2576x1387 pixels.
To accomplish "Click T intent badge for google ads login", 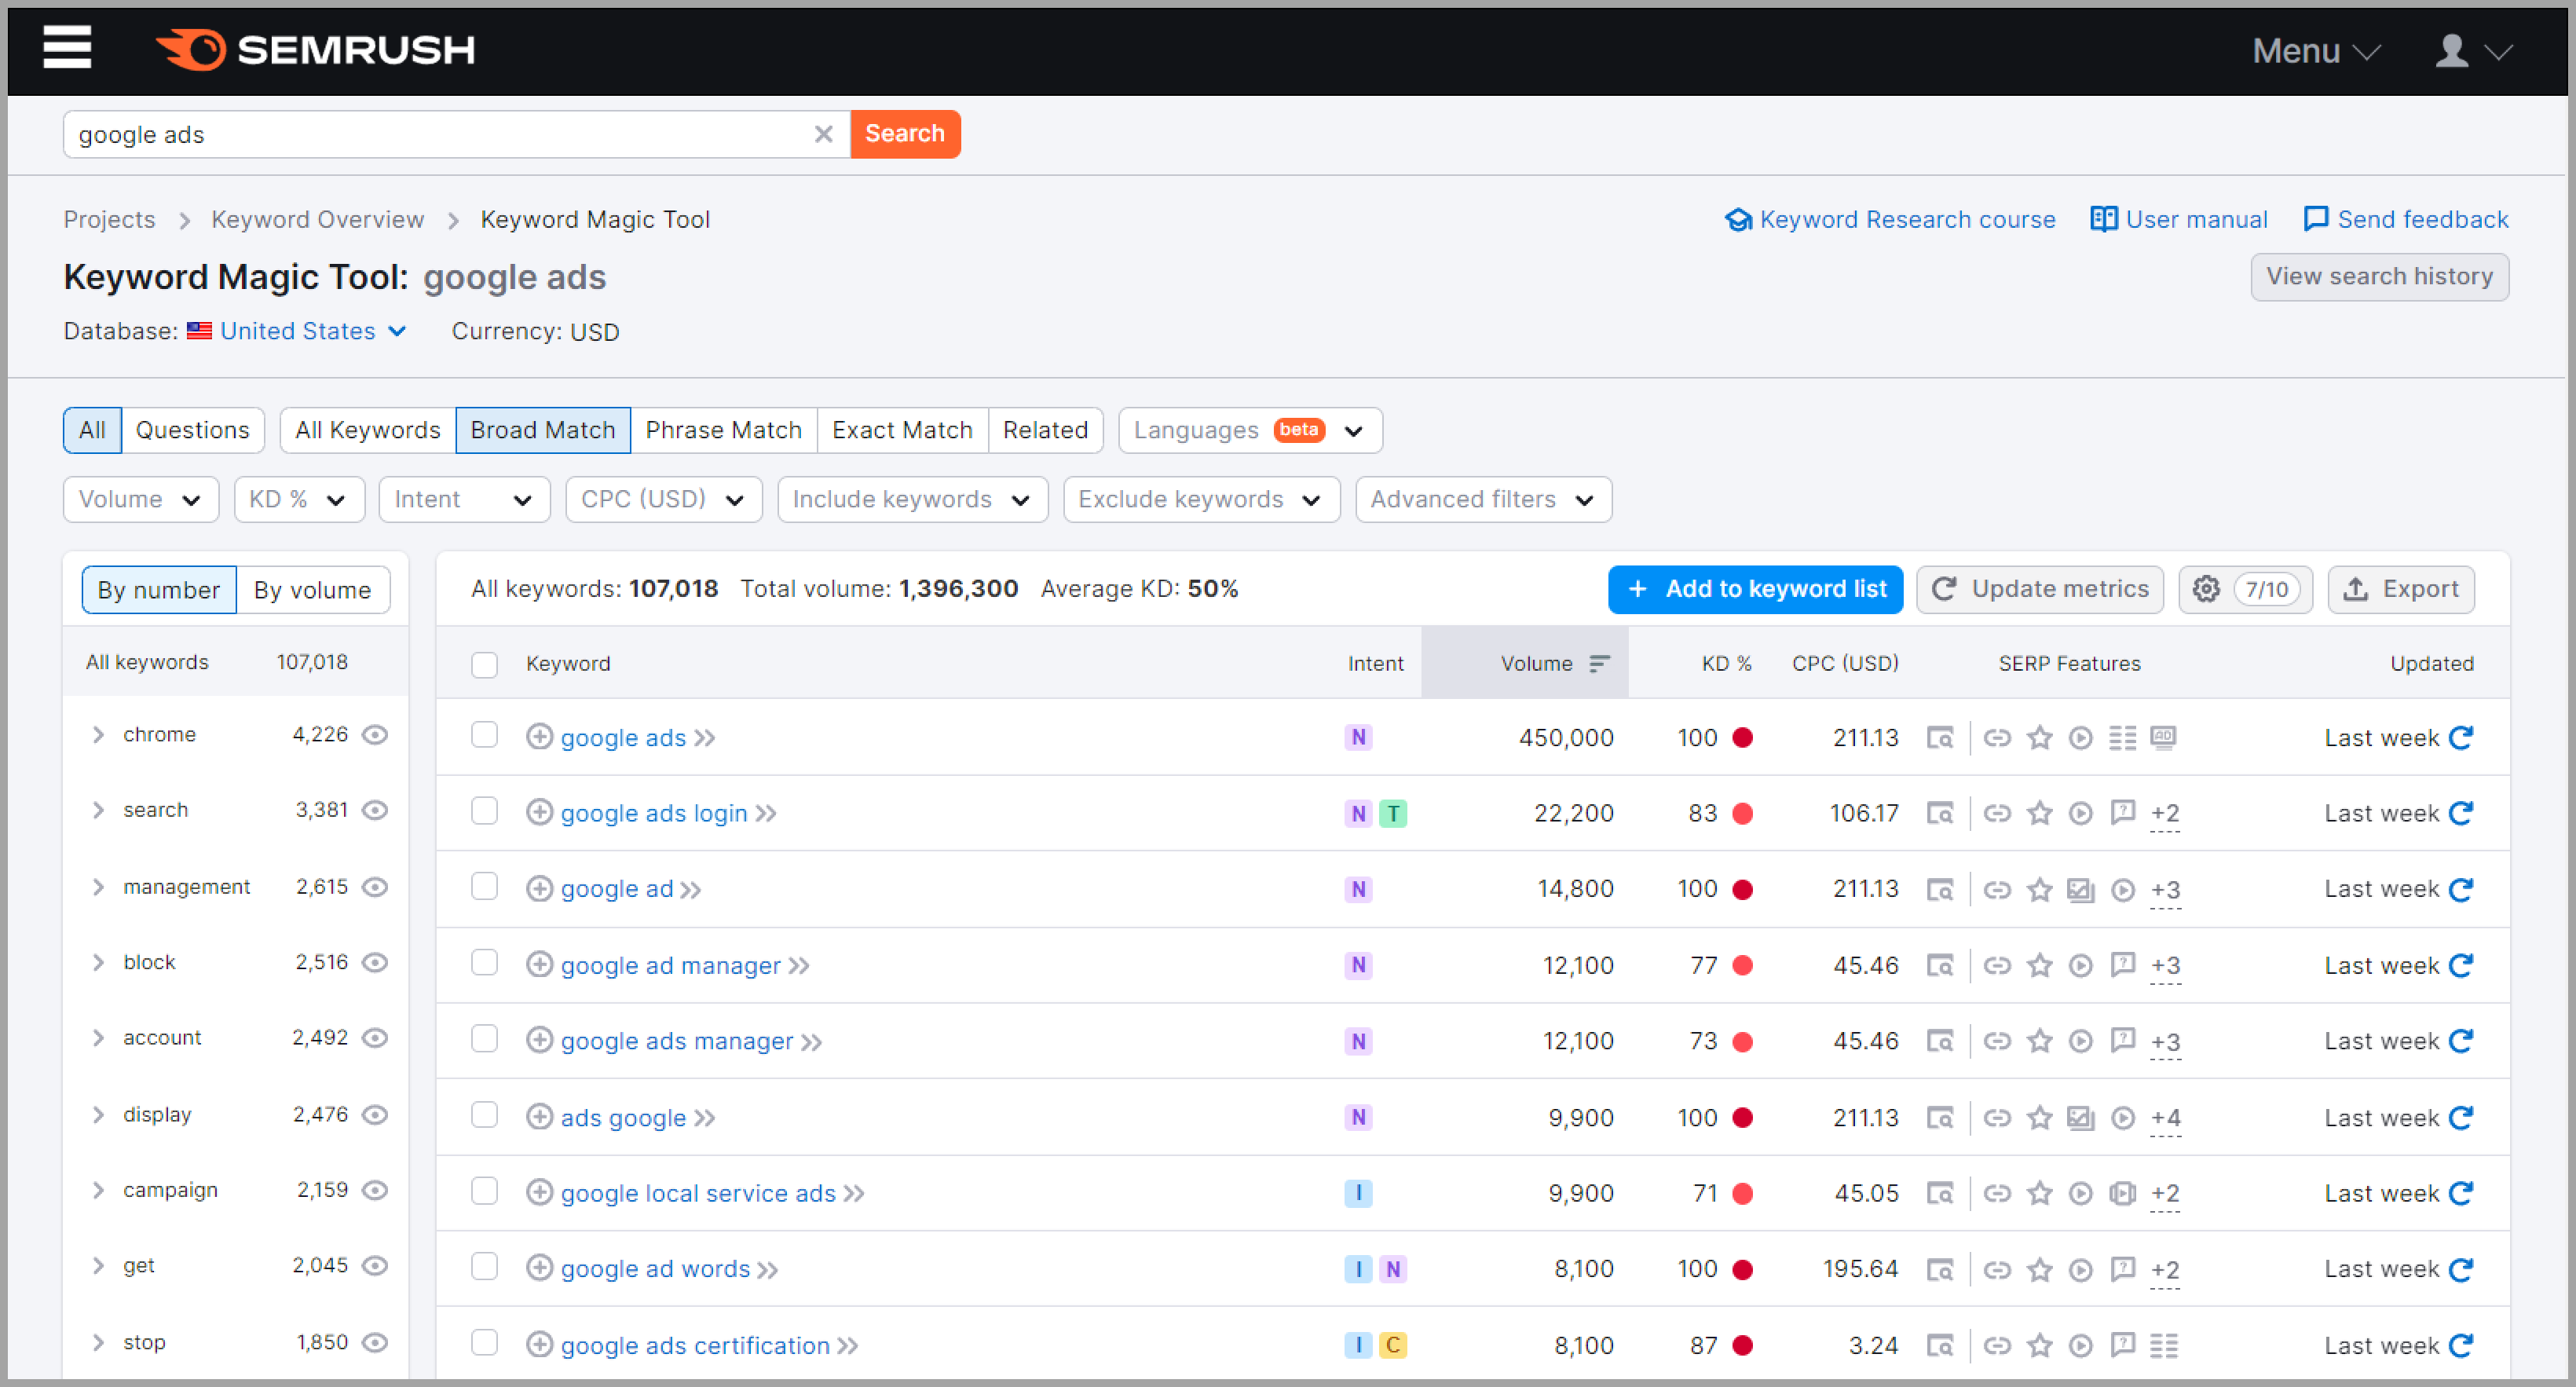I will [x=1393, y=813].
